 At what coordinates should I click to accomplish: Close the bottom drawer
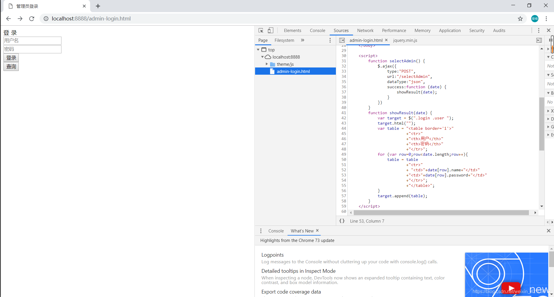point(549,231)
